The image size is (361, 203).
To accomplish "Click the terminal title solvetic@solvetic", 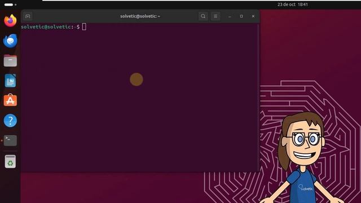I will [140, 16].
